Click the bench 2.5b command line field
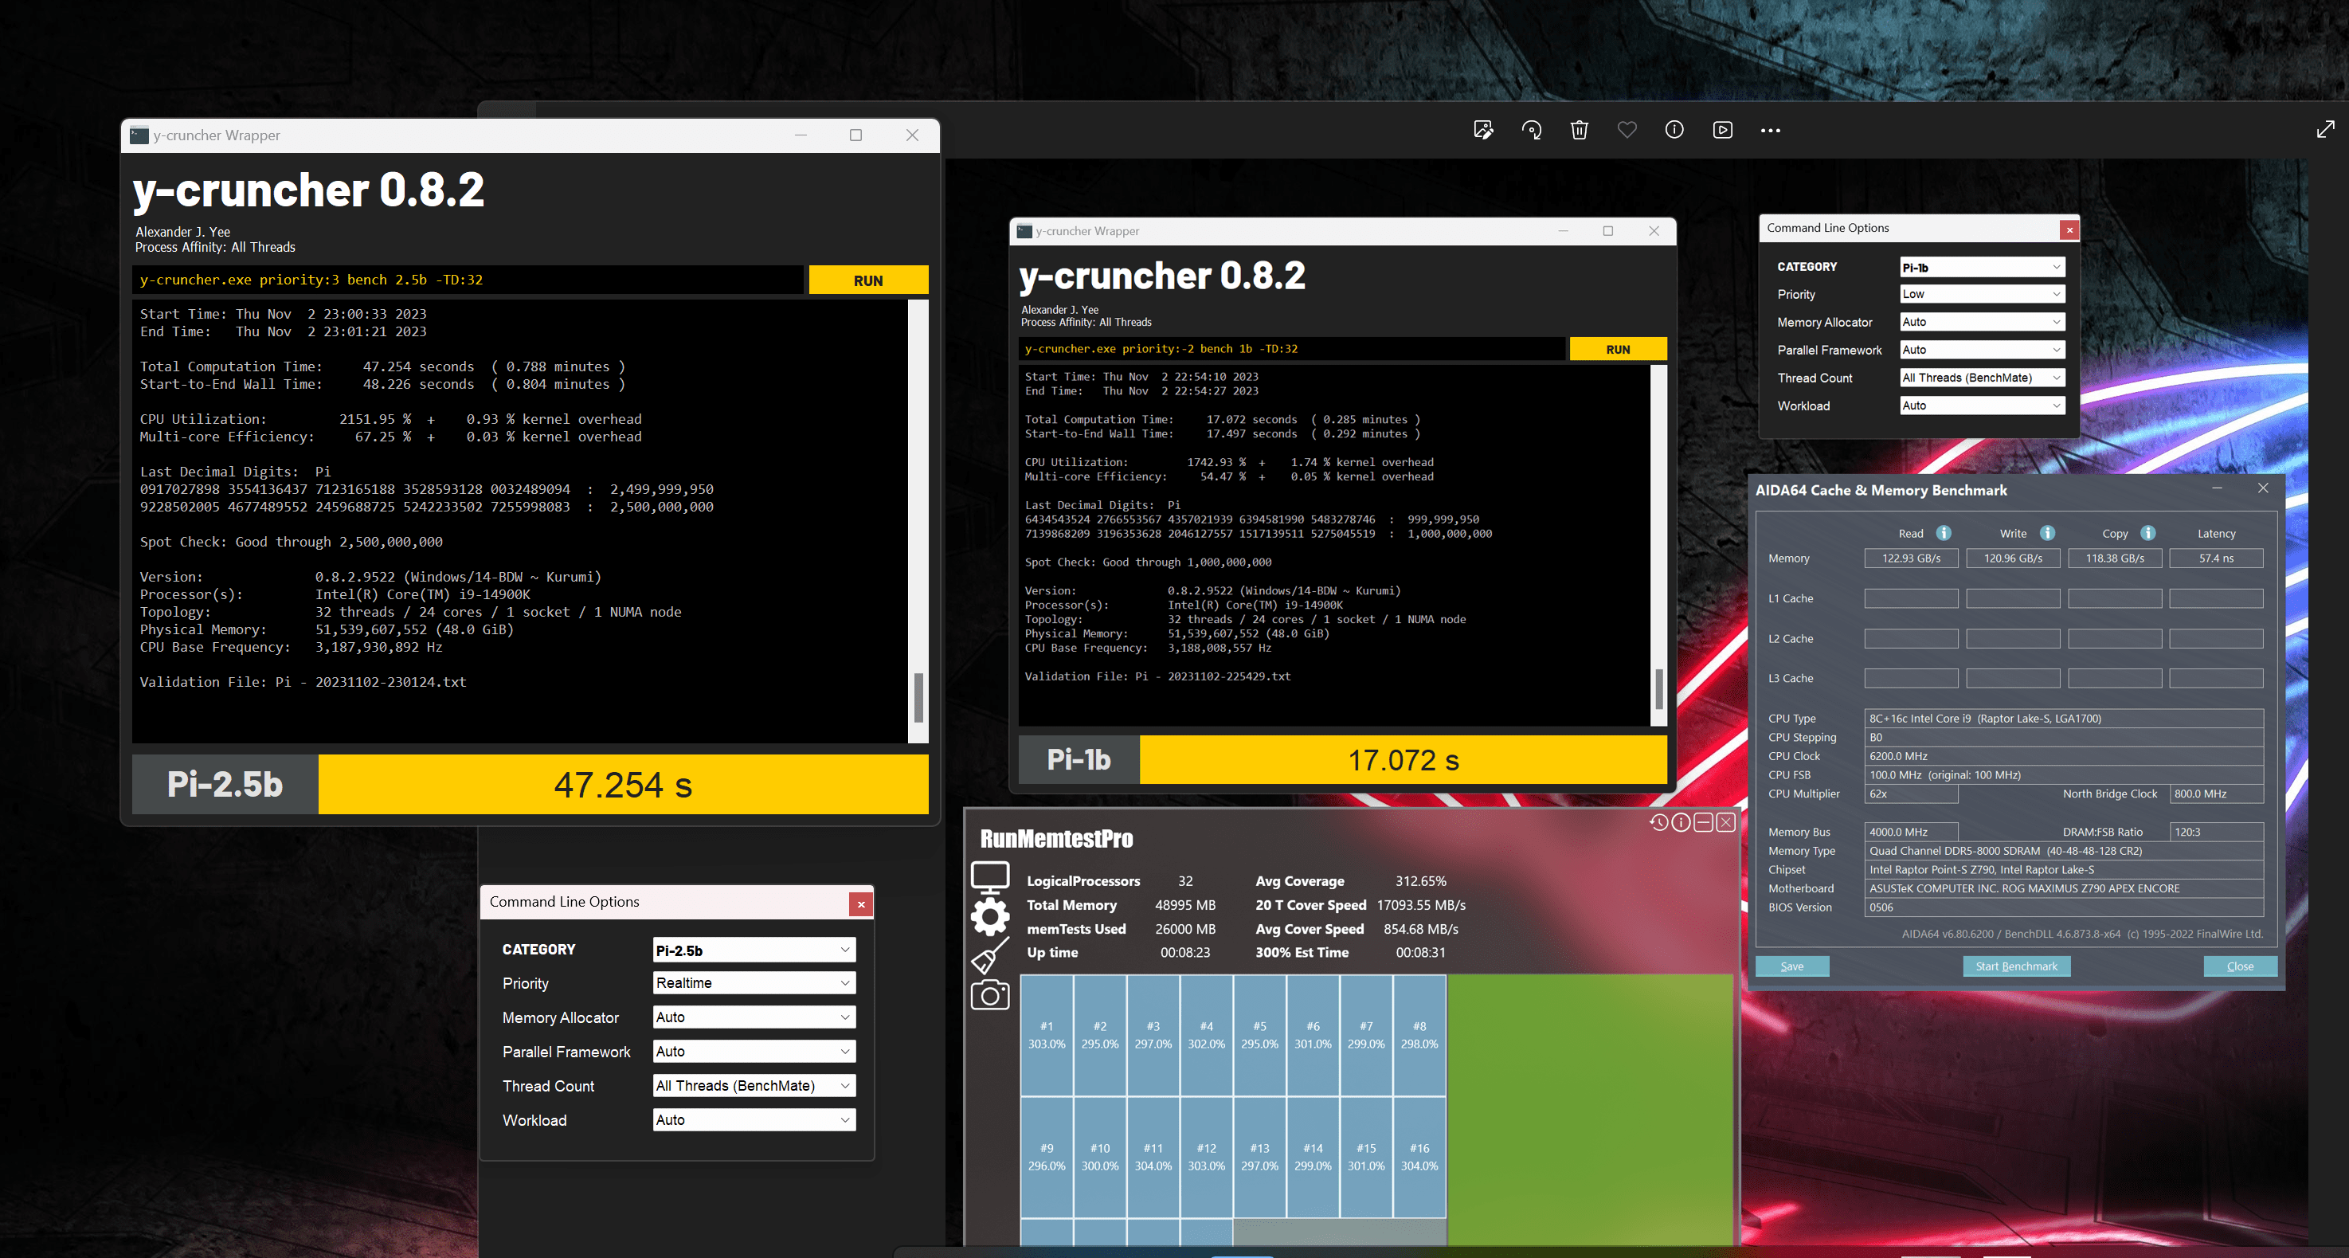This screenshot has height=1258, width=2349. coord(468,280)
